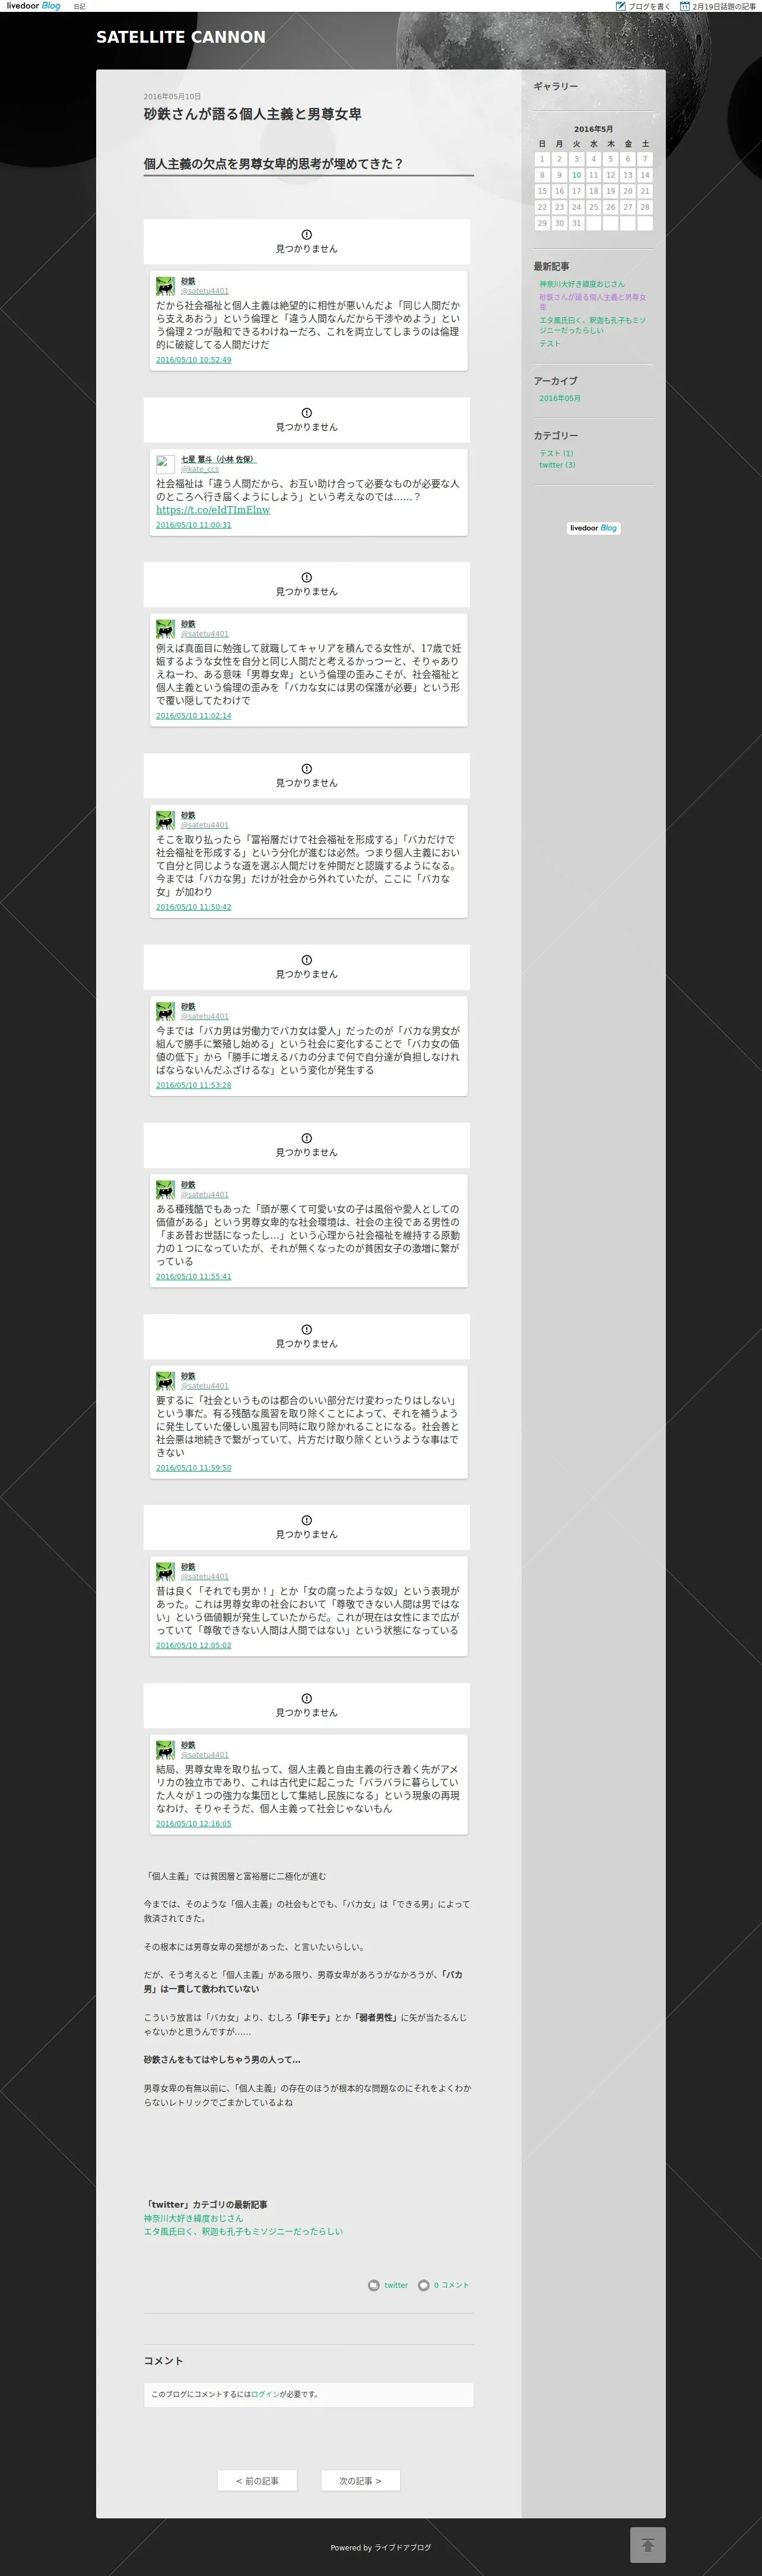Open 2月19日話題の記事 link
762x2576 pixels.
coord(724,6)
